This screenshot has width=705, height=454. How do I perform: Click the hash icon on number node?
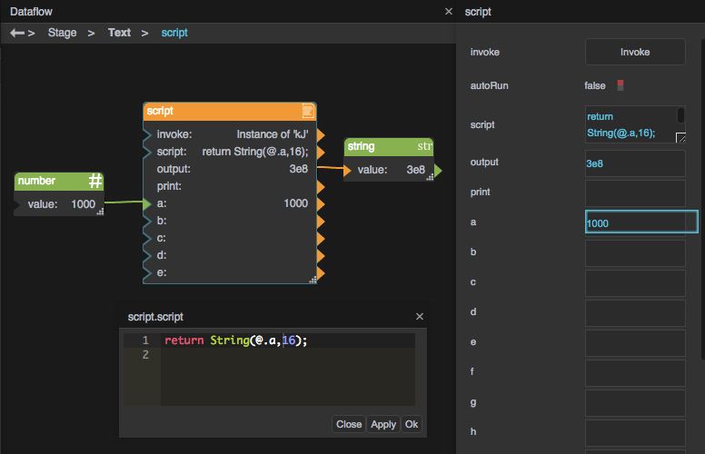pyautogui.click(x=94, y=181)
